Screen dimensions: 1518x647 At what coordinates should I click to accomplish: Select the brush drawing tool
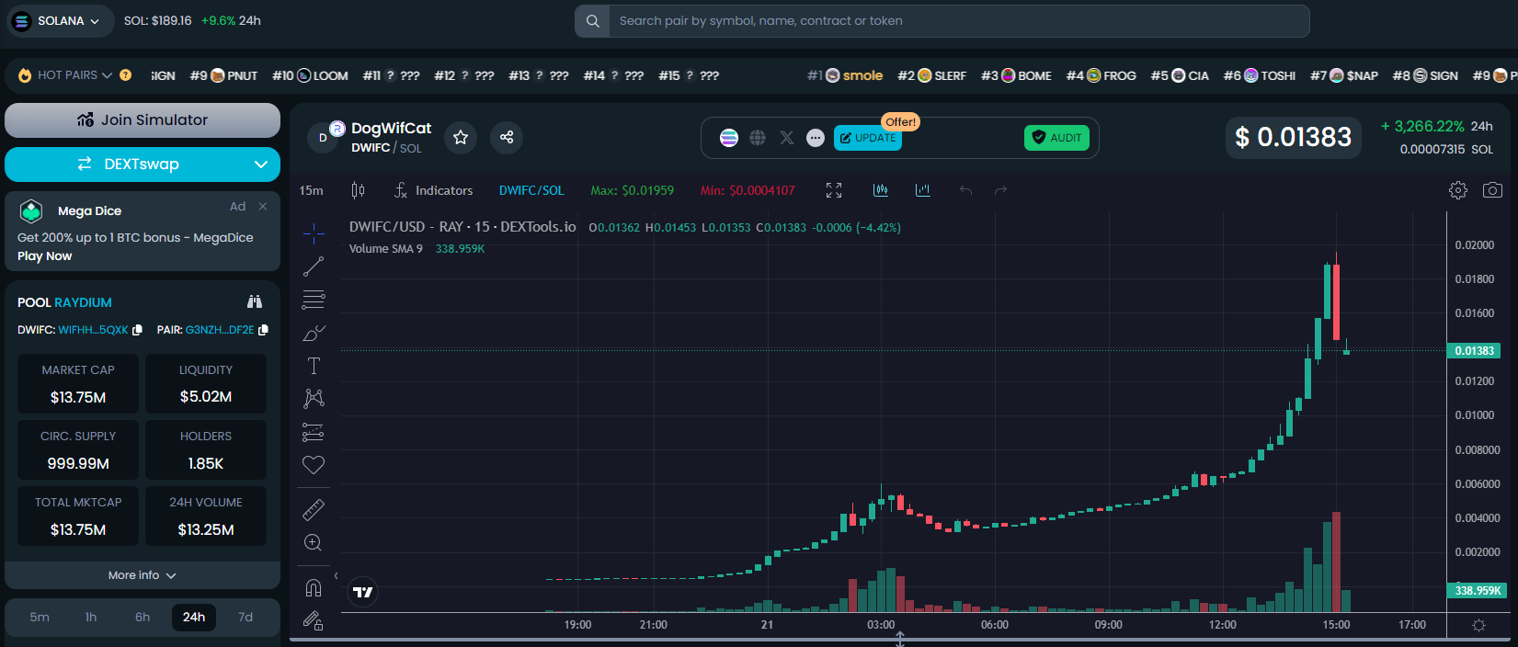(314, 333)
